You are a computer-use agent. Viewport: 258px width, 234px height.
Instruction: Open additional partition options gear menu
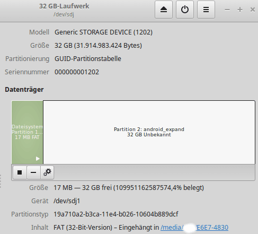(47, 172)
